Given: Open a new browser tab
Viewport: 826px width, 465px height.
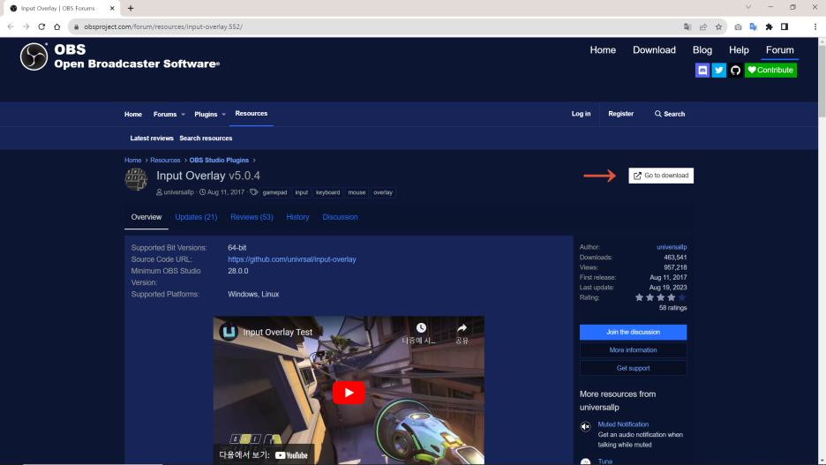Looking at the screenshot, I should (x=131, y=9).
